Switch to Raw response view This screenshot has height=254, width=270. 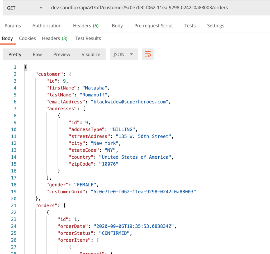pyautogui.click(x=37, y=54)
